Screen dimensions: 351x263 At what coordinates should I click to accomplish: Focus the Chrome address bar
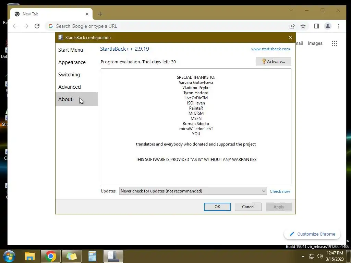(x=166, y=26)
